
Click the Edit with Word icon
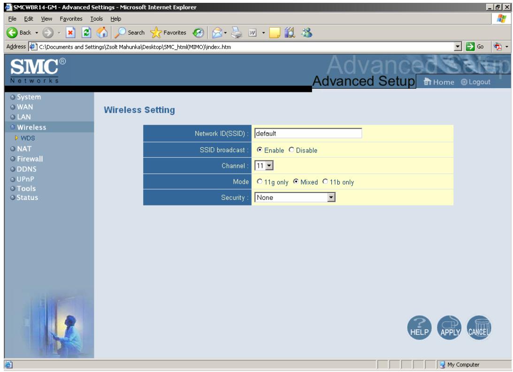coord(252,33)
